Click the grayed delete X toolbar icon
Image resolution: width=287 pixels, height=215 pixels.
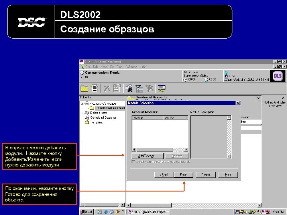pyautogui.click(x=107, y=89)
